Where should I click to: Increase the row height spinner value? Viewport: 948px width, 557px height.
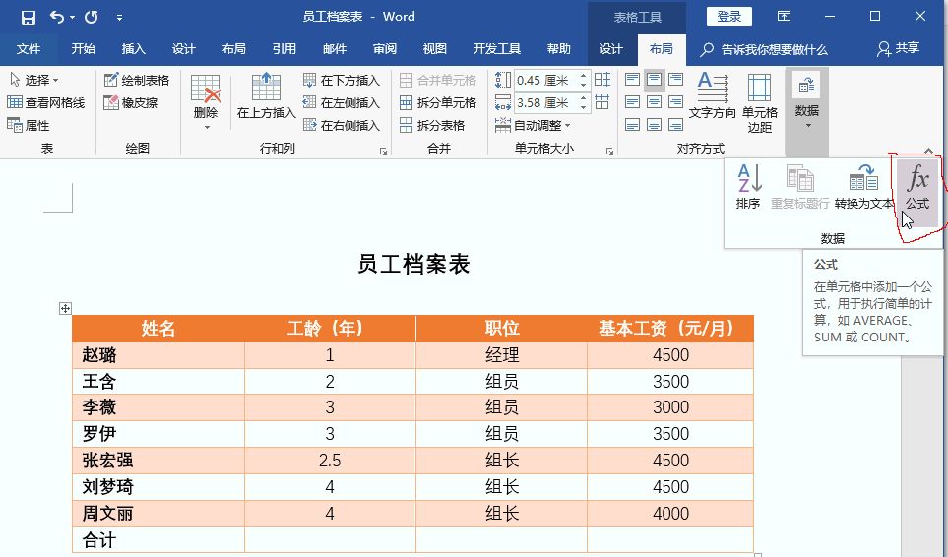click(x=584, y=75)
